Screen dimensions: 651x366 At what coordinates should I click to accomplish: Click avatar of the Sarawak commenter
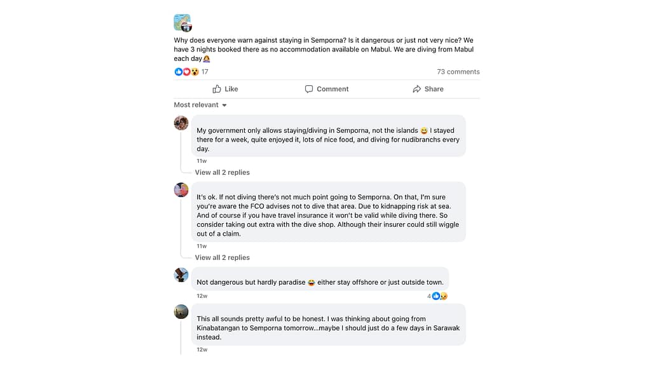(x=181, y=311)
